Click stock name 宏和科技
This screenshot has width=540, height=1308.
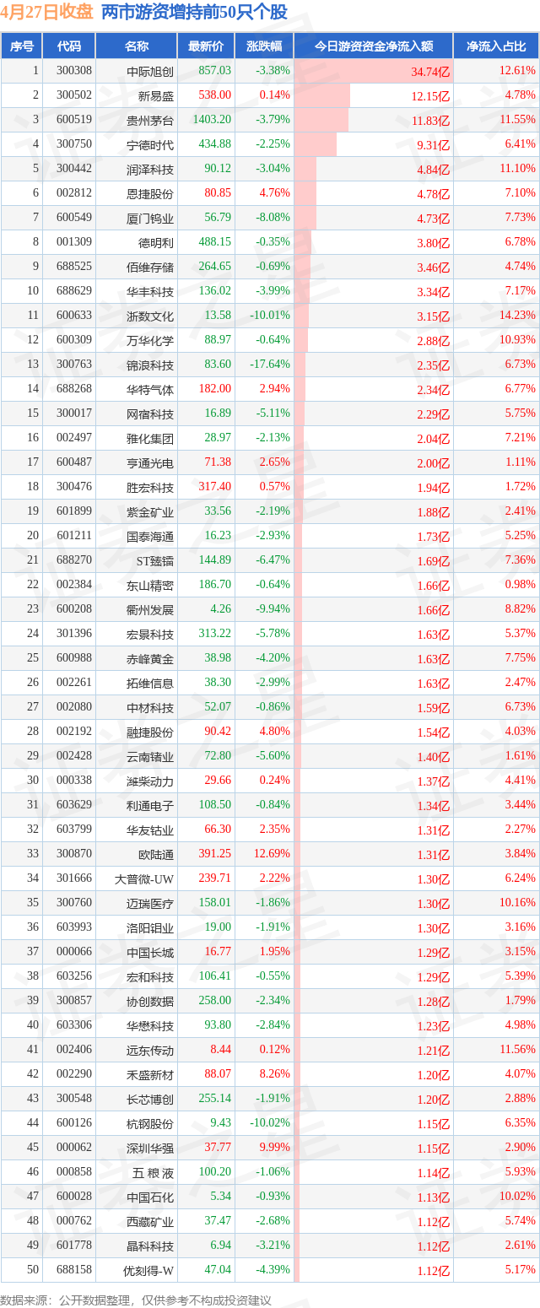[150, 976]
